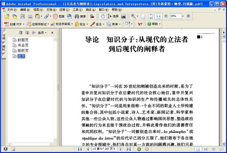Toggle full screen view icon at bottom-left
Image resolution: width=227 pixels, height=153 pixels.
pyautogui.click(x=6, y=149)
